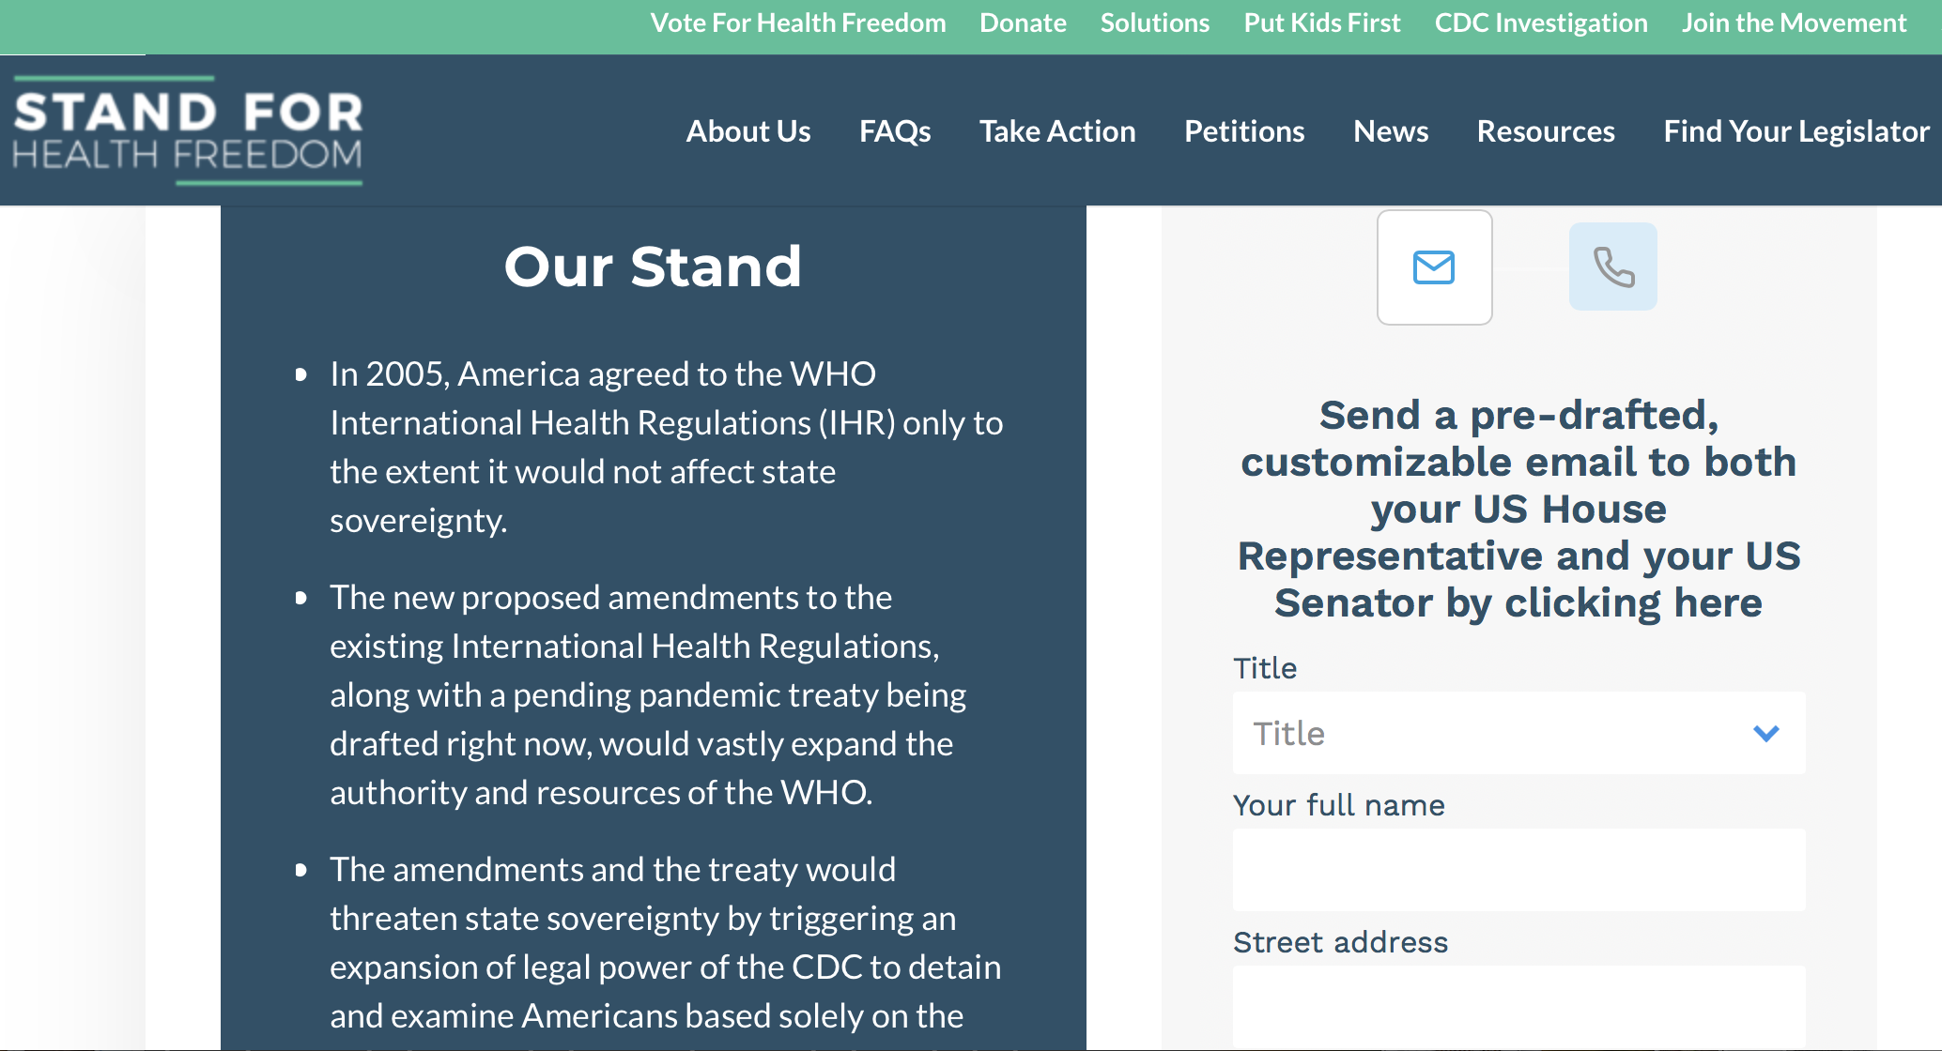1942x1051 pixels.
Task: Open the Donate page
Action: [1023, 23]
